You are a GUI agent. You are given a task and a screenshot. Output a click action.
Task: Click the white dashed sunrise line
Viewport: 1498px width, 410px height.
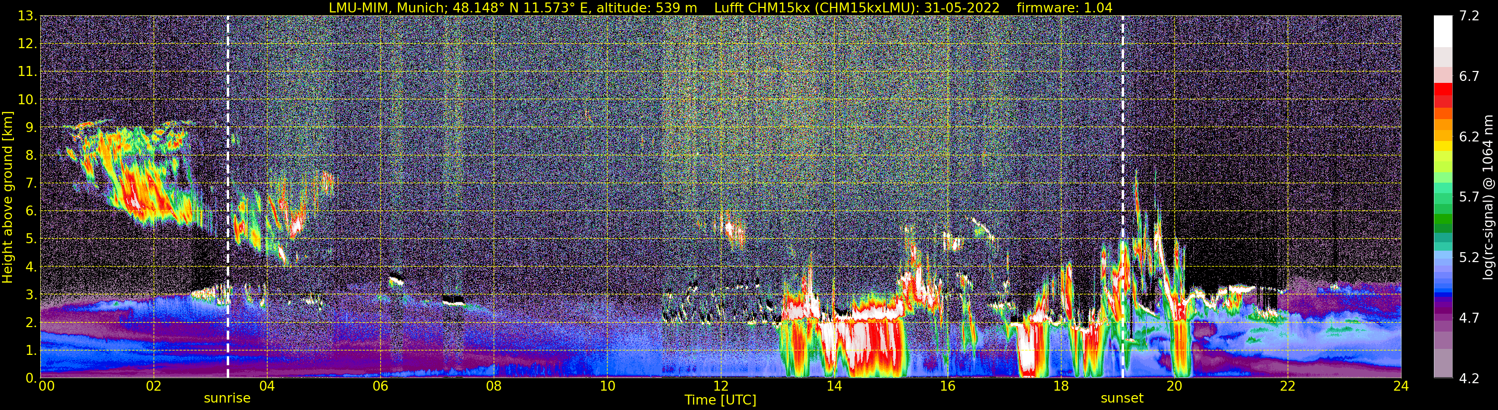pos(227,197)
